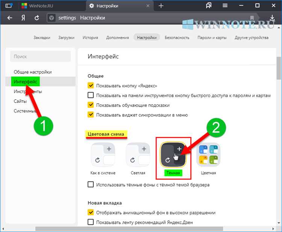
Task: Open 'Общие настройки' in the sidebar
Action: coord(33,72)
